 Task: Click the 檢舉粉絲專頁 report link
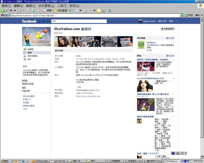pos(29,106)
